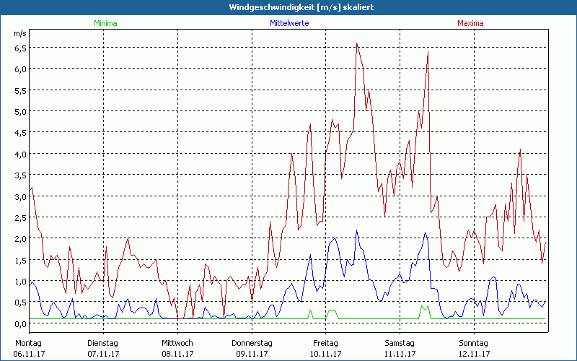Click the 2,0 y-axis tick label
This screenshot has height=361, width=577.
coord(20,239)
